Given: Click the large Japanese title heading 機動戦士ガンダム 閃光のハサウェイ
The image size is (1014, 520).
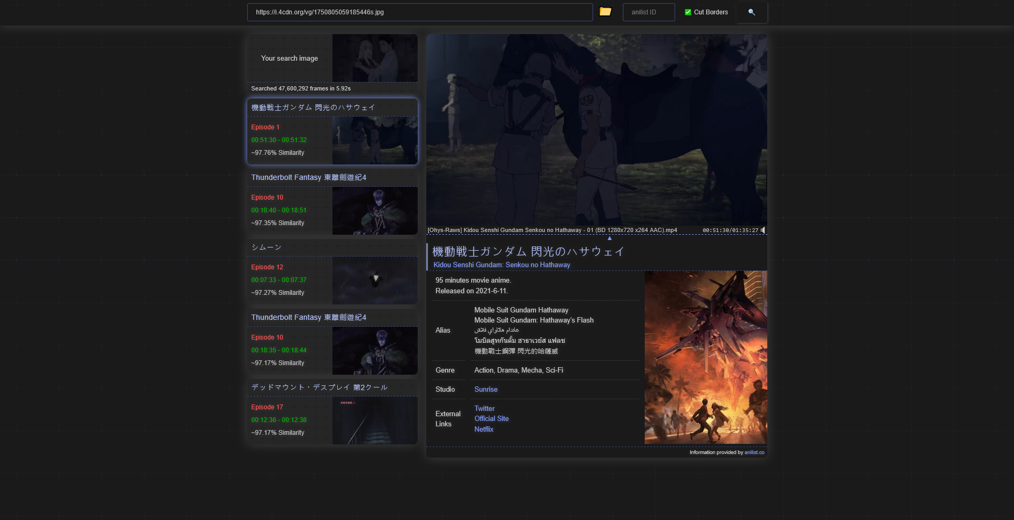Looking at the screenshot, I should [x=528, y=251].
